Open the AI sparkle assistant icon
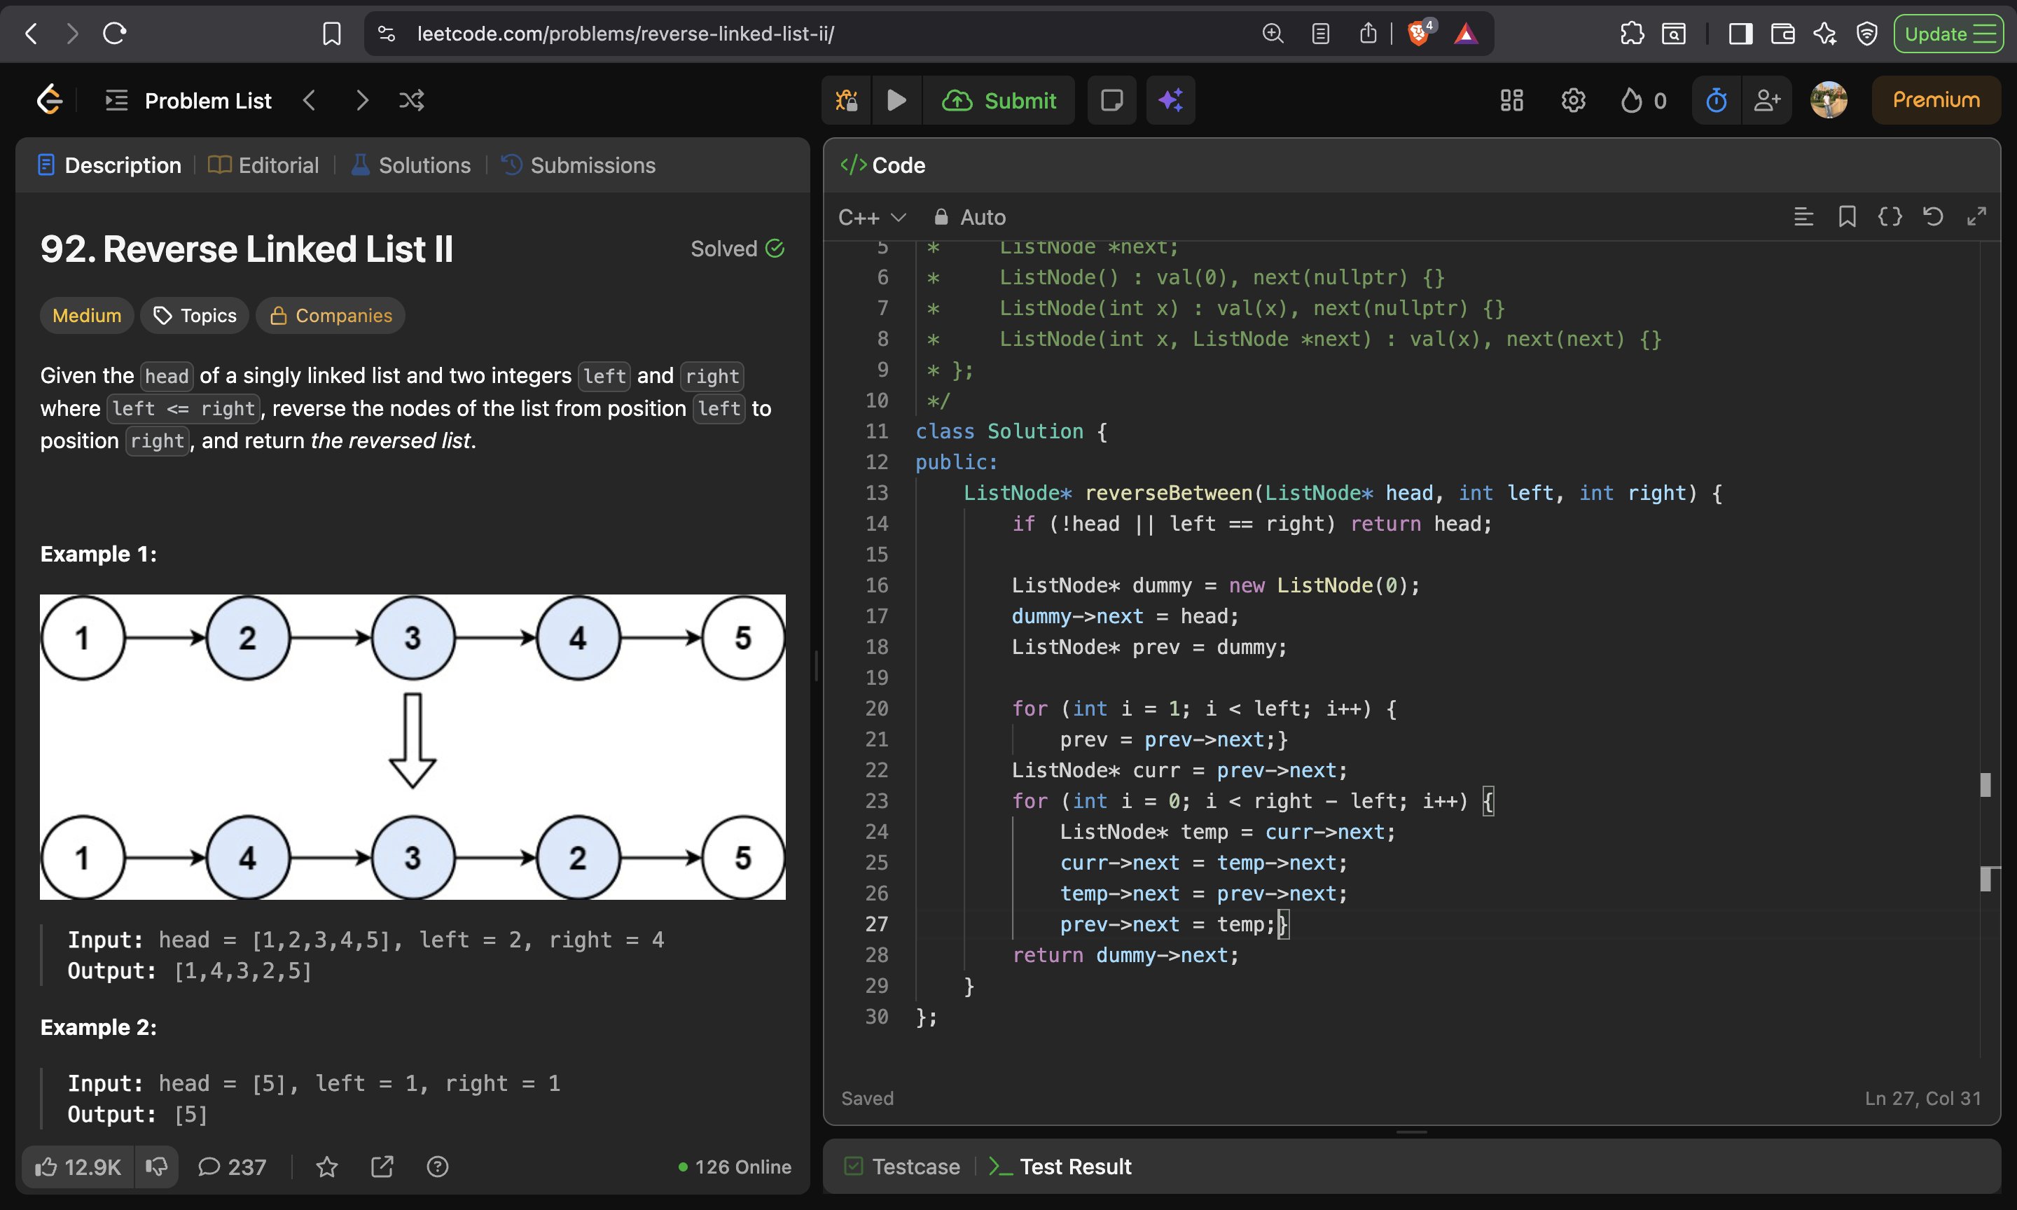Screen dimensions: 2017x1210 tap(1170, 100)
